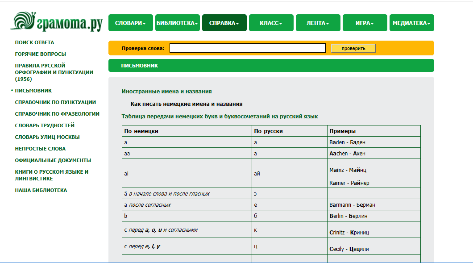Viewport: 473px width, 263px height.
Task: Open СЛОВАРЬ УЛИЦ МОСКВЫ link
Action: (x=47, y=137)
